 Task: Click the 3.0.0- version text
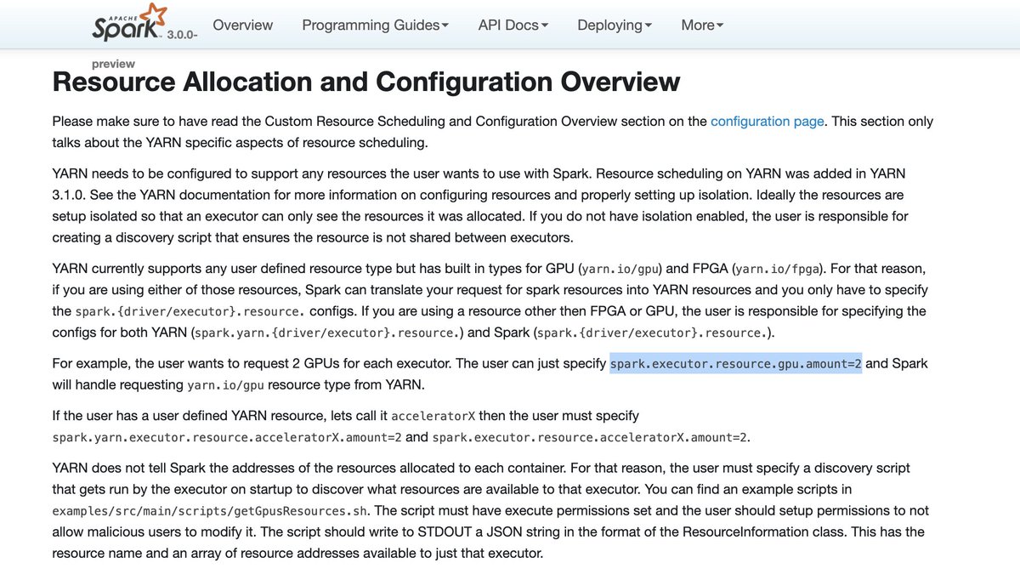tap(184, 36)
